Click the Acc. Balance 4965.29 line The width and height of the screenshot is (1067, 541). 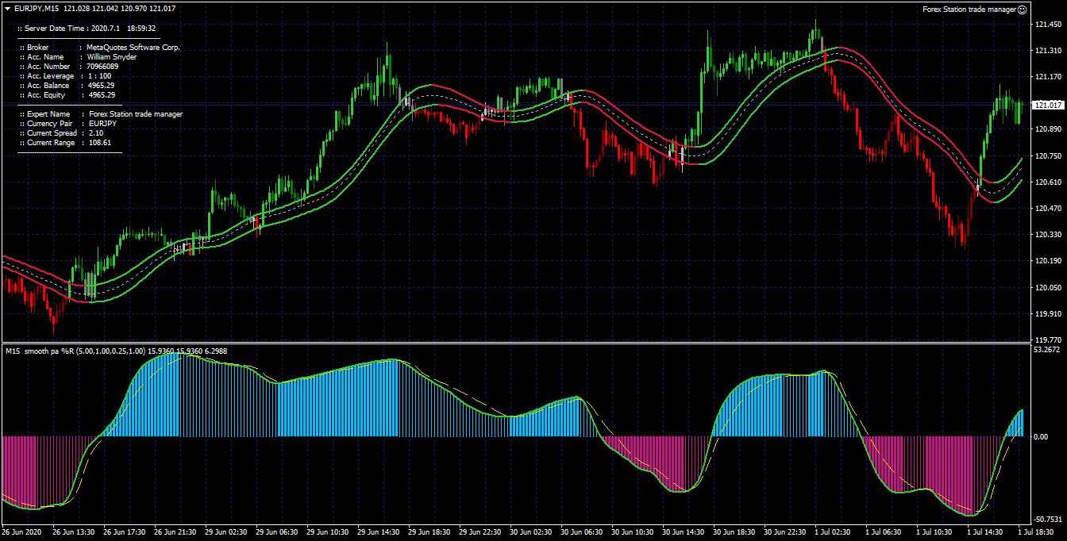point(66,86)
